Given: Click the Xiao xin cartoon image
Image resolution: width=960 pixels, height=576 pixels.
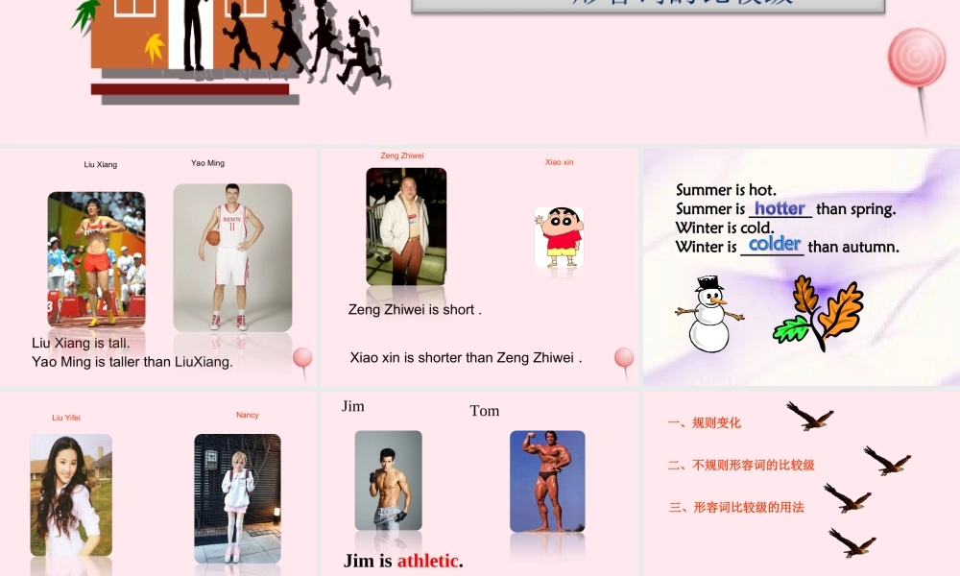Looking at the screenshot, I should point(559,237).
